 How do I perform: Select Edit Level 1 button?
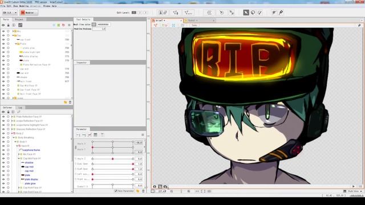pyautogui.click(x=134, y=13)
